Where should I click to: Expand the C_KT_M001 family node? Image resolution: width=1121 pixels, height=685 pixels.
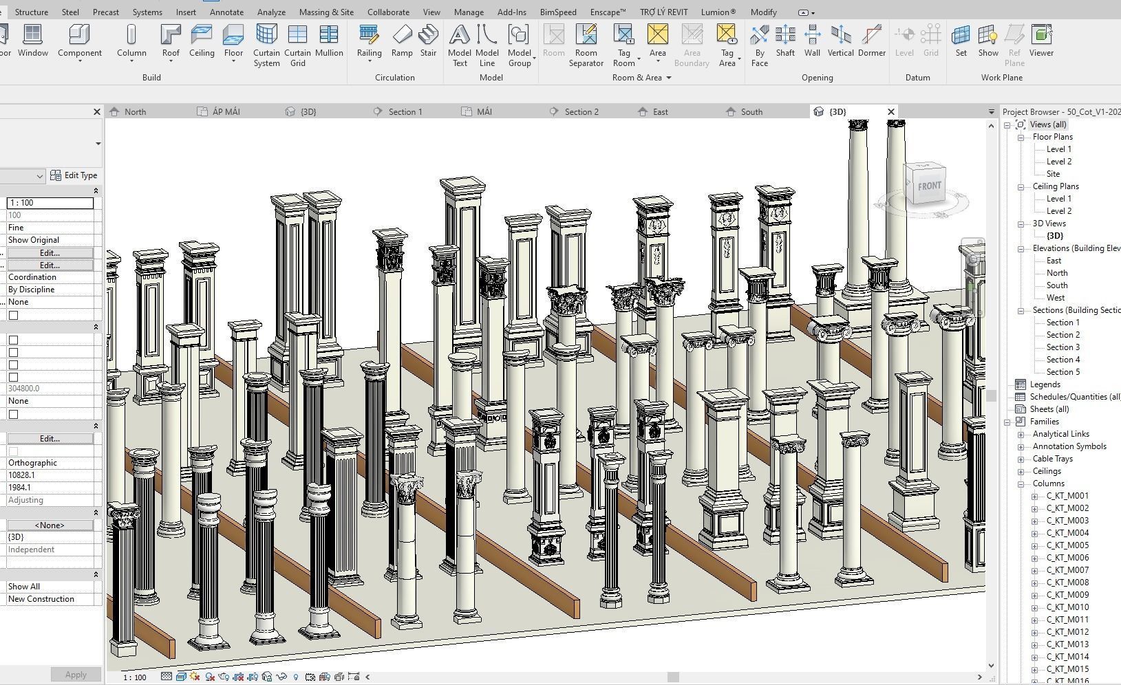point(1034,496)
